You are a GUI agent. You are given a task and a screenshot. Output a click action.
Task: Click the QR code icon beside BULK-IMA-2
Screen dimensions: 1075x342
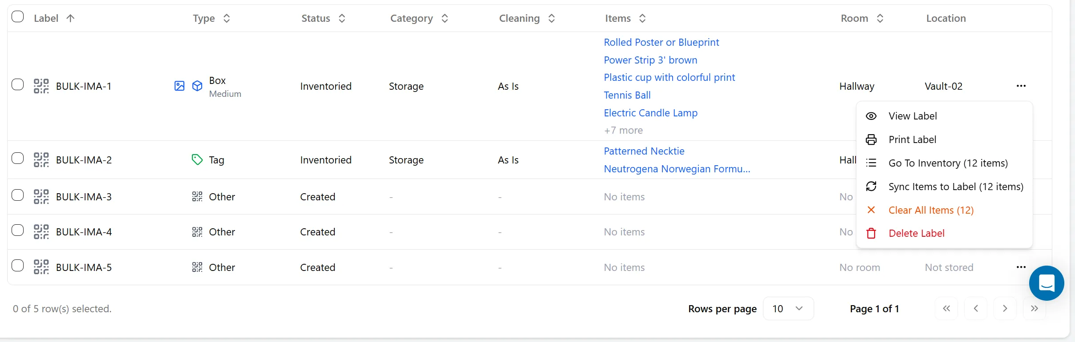41,160
